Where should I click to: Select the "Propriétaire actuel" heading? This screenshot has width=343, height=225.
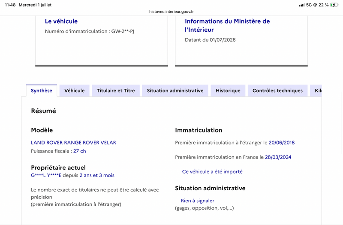(x=58, y=168)
